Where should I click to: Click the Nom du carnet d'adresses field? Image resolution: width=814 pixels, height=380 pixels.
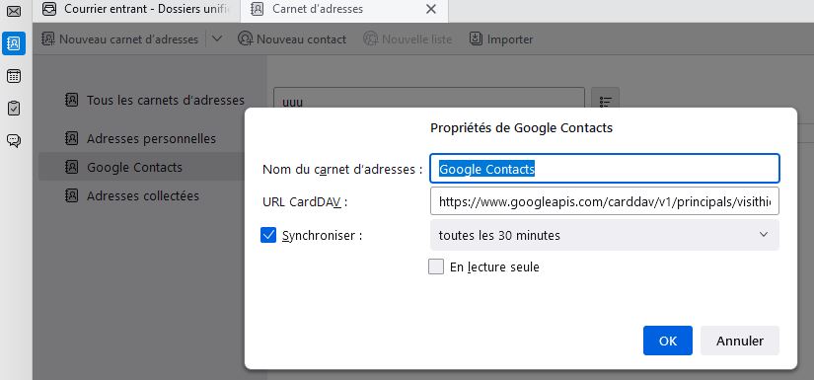(x=604, y=169)
